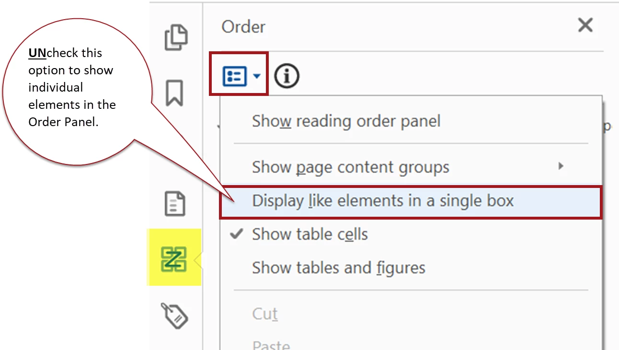Click the circled info icon
The height and width of the screenshot is (350, 619).
(287, 76)
